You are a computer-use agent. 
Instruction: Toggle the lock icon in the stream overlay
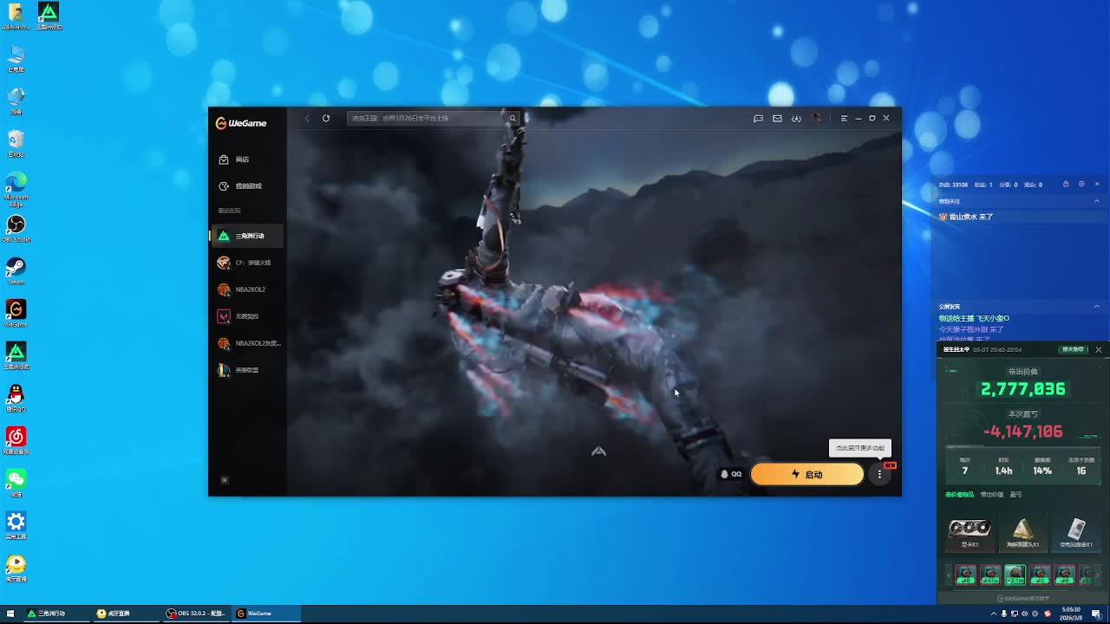1066,184
